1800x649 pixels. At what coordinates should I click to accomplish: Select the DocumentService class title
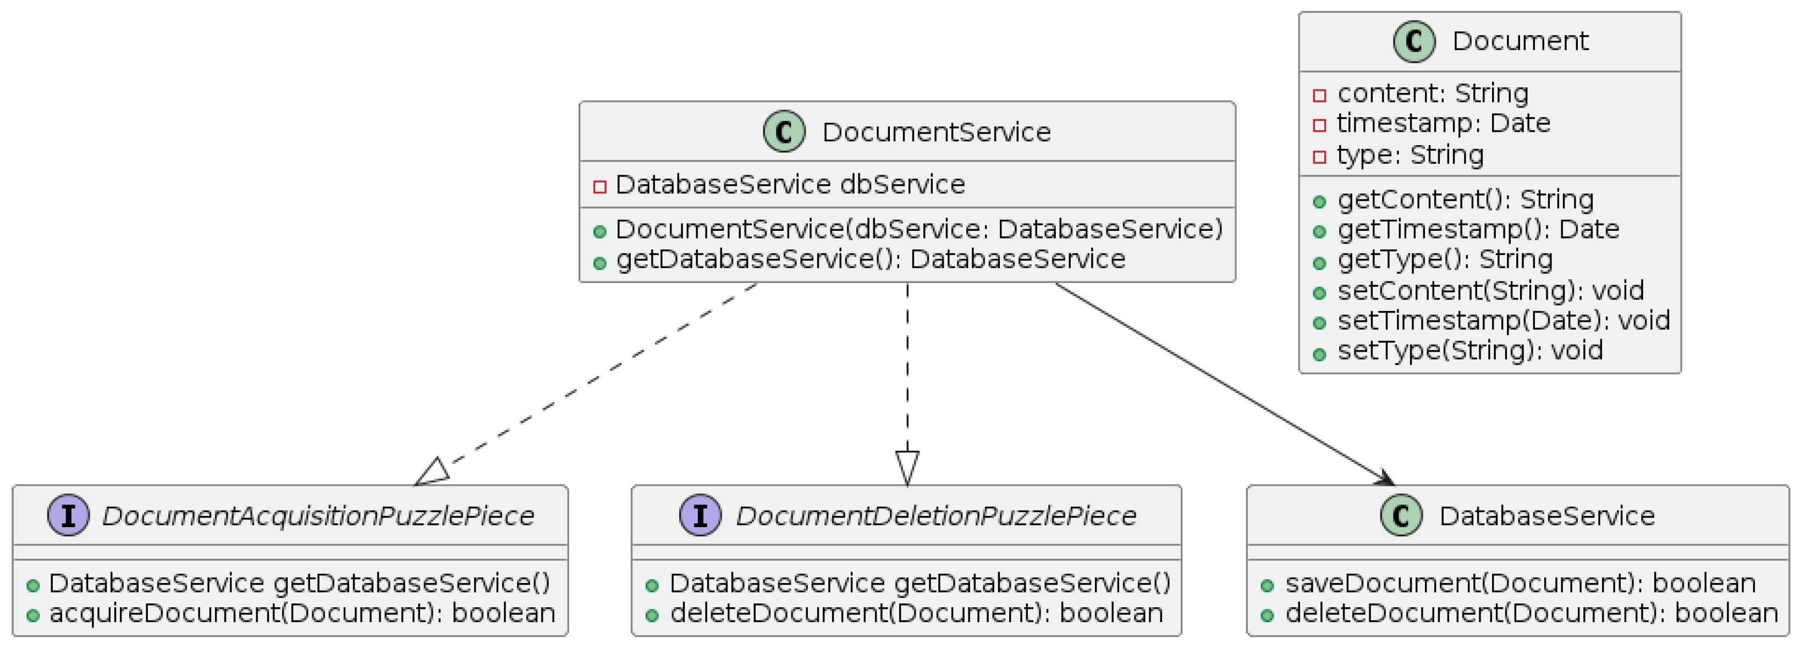935,132
